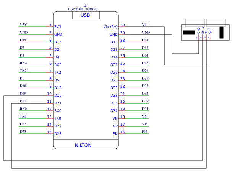Click the sensor's VCC pin
This screenshot has width=233, height=172.
(210, 31)
